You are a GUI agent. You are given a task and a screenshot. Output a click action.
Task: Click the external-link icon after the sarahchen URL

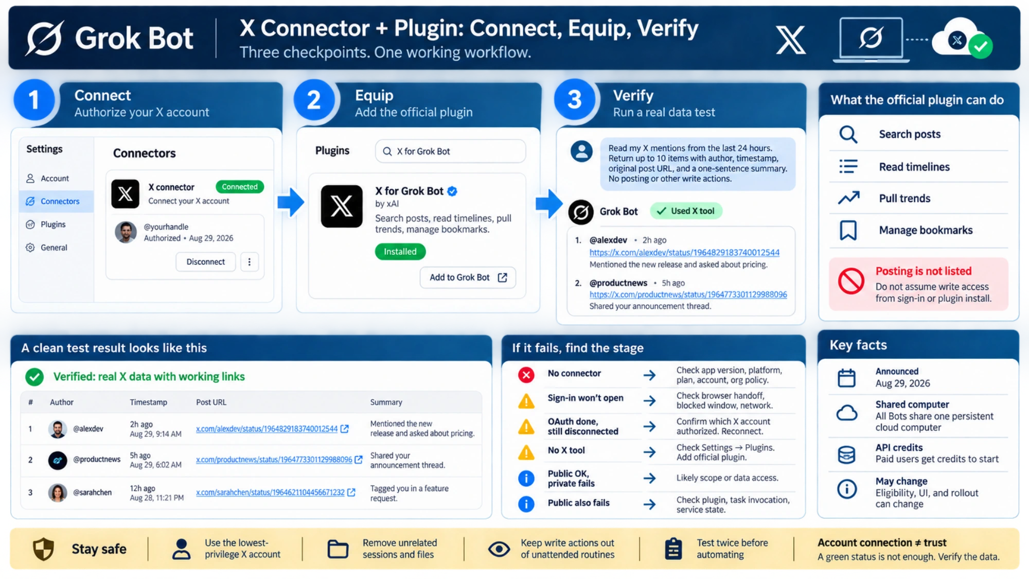click(351, 493)
